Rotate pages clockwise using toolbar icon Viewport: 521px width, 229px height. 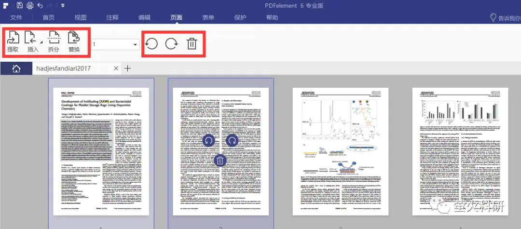(x=171, y=44)
